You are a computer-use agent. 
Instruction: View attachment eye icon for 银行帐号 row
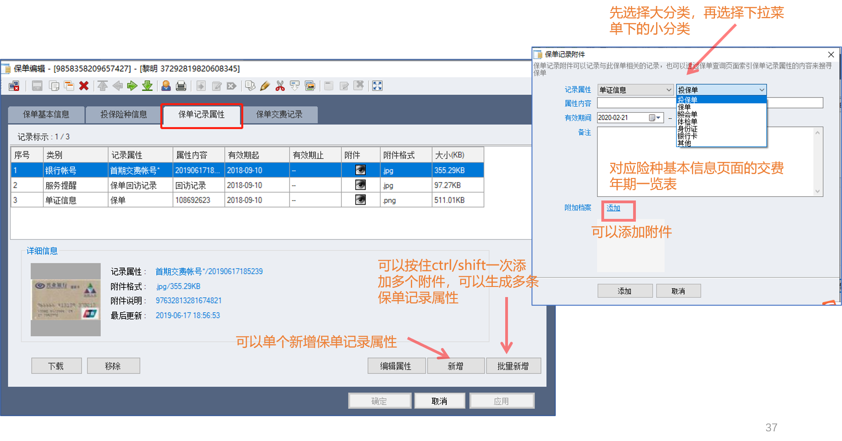point(360,170)
